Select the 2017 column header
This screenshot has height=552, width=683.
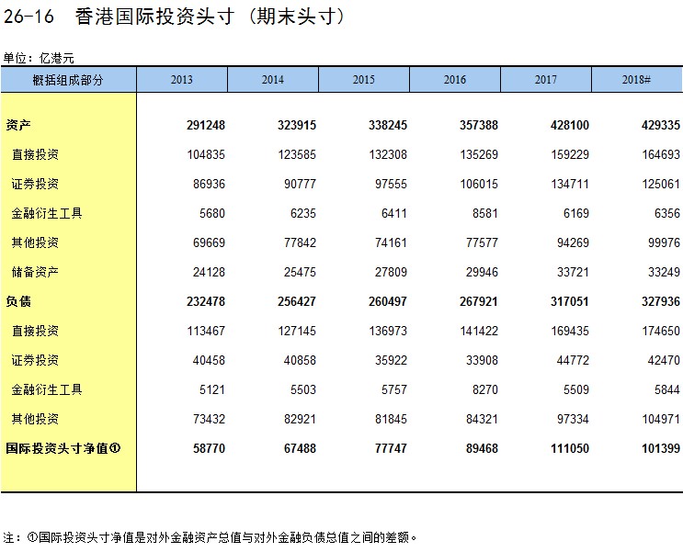546,80
